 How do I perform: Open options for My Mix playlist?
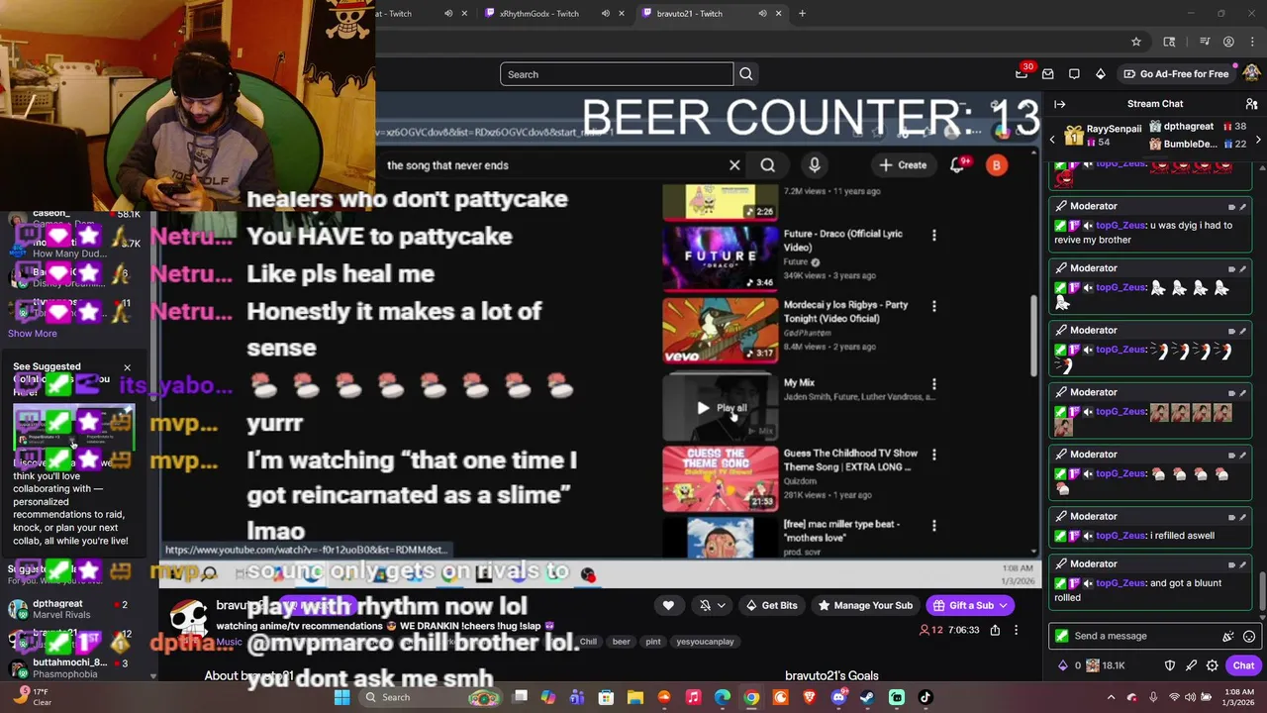[x=933, y=383]
